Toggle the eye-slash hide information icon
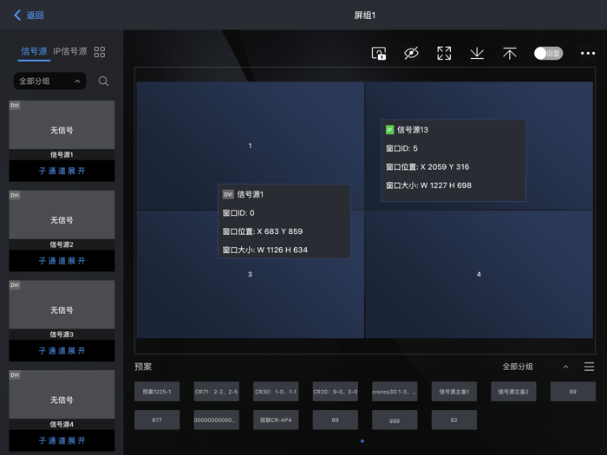This screenshot has height=455, width=607. point(411,54)
